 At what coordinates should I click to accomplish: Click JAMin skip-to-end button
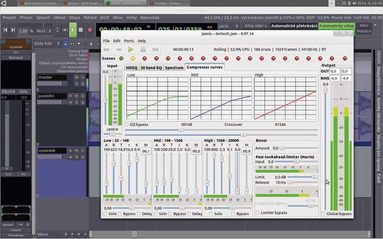(155, 49)
